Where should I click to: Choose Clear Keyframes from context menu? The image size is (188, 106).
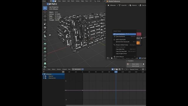(x=124, y=37)
